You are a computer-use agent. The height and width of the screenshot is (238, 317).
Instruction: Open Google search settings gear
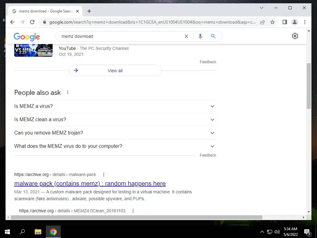(295, 36)
